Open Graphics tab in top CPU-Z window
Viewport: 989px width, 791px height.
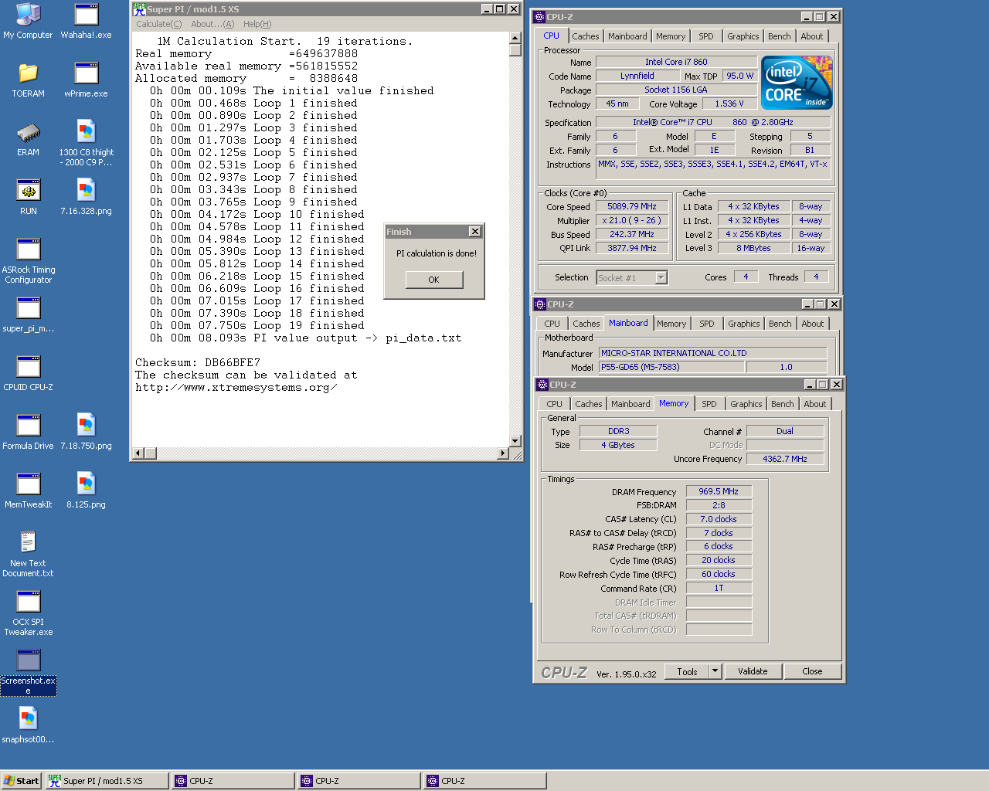click(x=743, y=36)
